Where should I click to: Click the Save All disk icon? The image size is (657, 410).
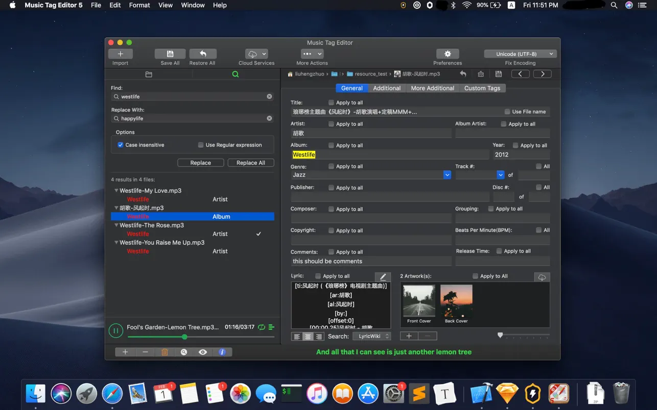[x=170, y=54]
